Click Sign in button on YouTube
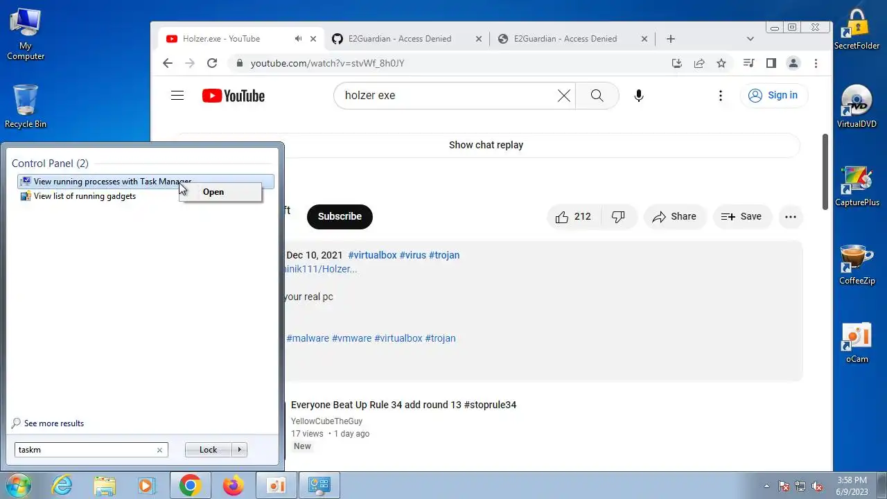Viewport: 887px width, 499px height. [775, 96]
